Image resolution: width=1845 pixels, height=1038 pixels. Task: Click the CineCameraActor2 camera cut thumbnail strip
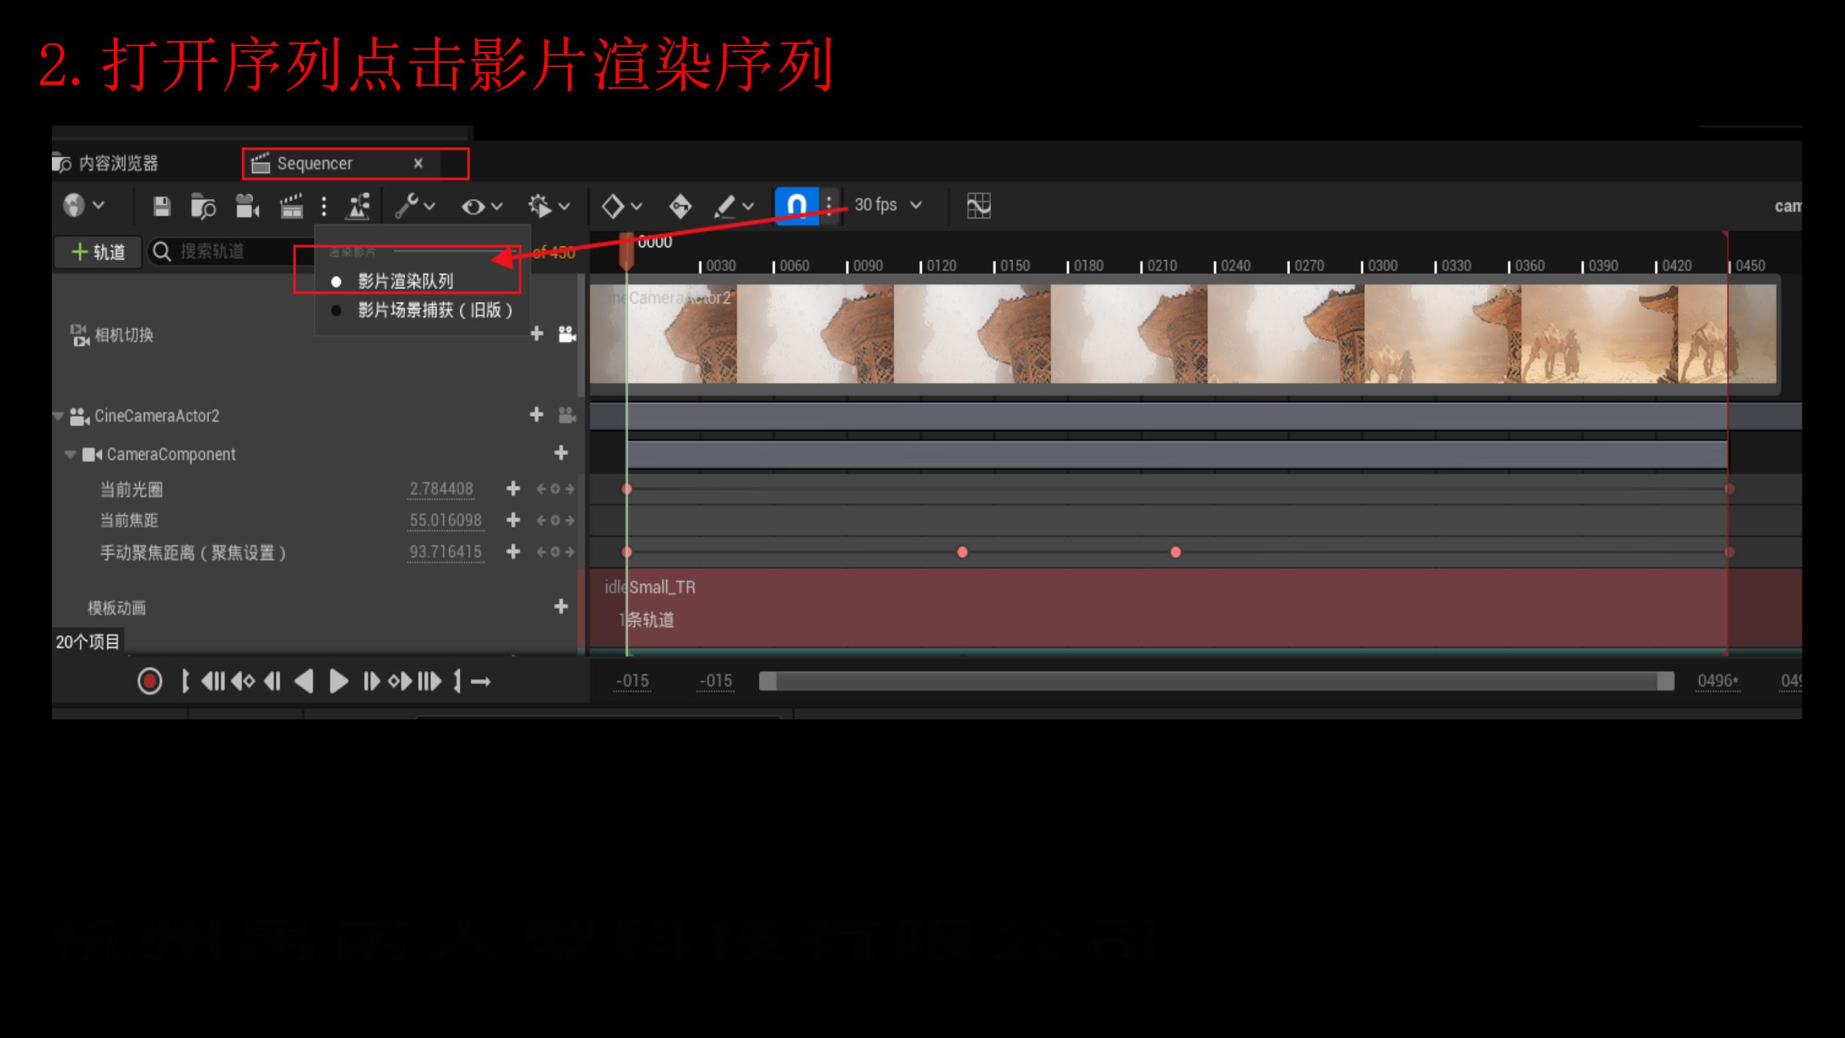[x=1183, y=334]
